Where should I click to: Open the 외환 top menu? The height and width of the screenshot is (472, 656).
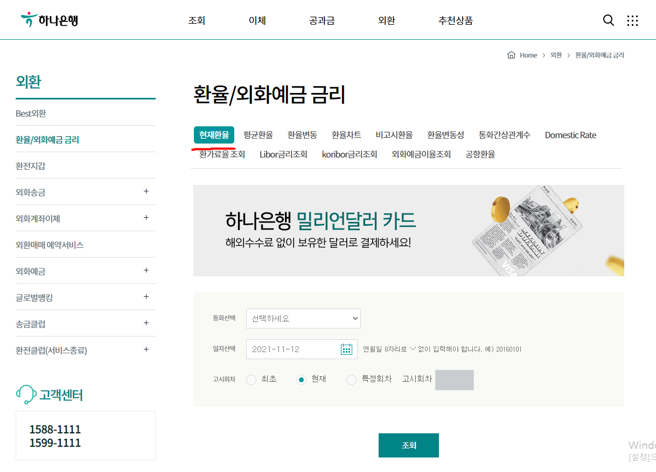pos(387,21)
